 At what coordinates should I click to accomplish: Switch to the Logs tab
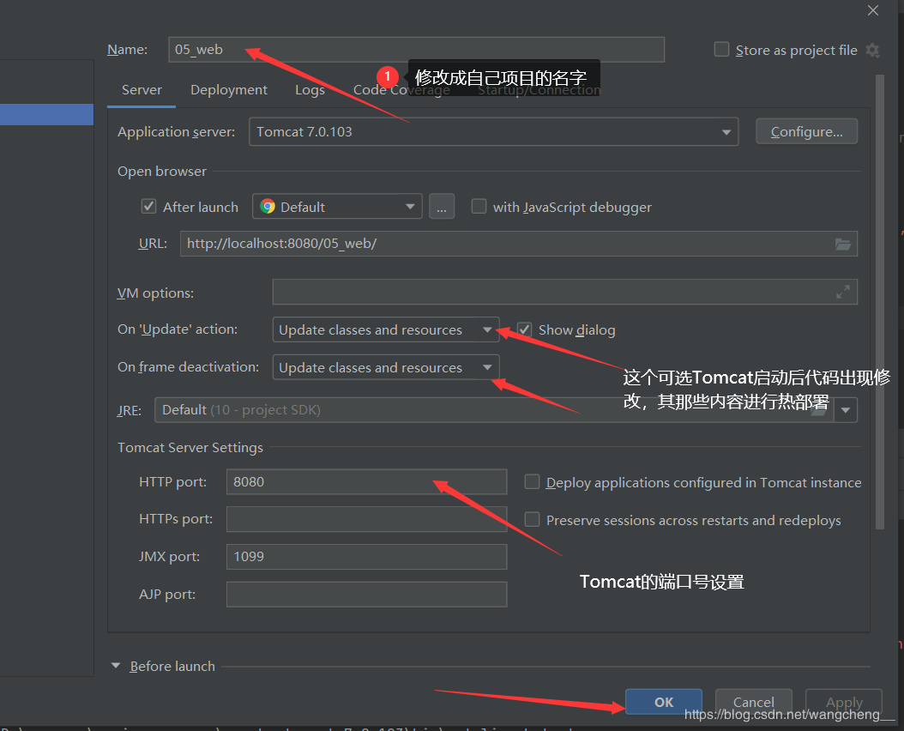pyautogui.click(x=310, y=90)
